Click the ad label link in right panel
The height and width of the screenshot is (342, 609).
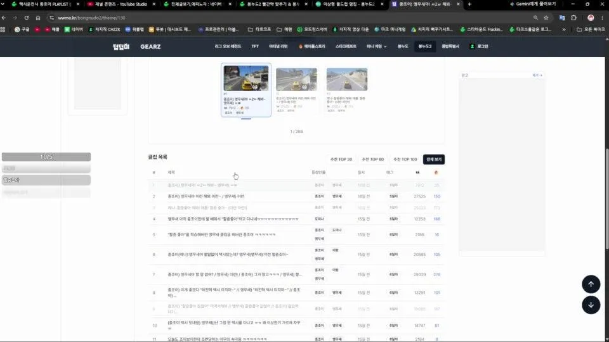(x=537, y=75)
